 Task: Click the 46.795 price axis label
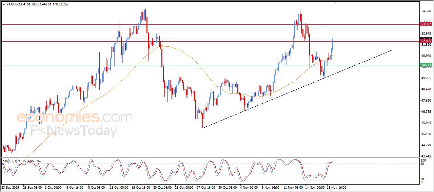426,111
